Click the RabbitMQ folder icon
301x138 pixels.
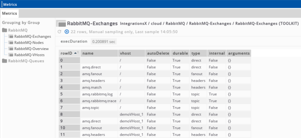[x=5, y=30]
